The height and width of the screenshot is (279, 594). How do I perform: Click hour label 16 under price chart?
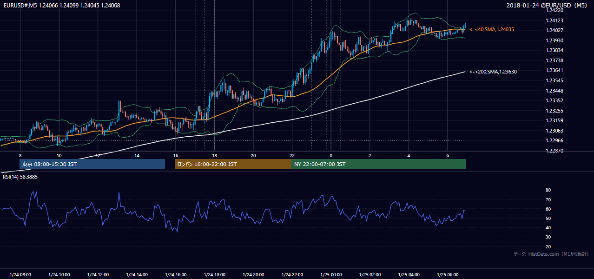[176, 155]
